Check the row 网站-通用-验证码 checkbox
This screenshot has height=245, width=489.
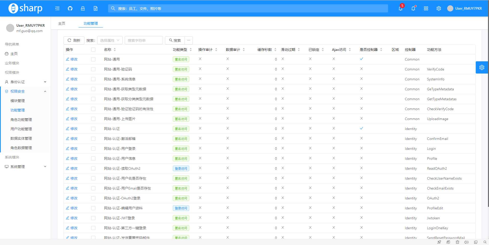click(x=93, y=69)
